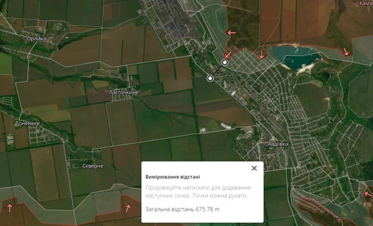Viewport: 373px width, 226px height.
Task: Select the southwestern white measurement endpoint
Action: 210,78
